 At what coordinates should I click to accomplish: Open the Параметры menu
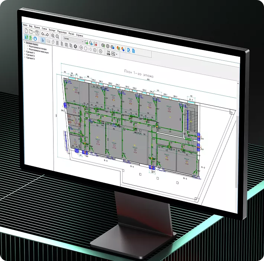coord(62,32)
